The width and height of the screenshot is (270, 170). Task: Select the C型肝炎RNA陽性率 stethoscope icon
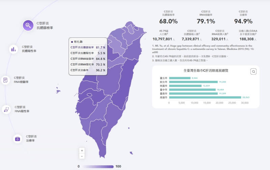click(6, 109)
